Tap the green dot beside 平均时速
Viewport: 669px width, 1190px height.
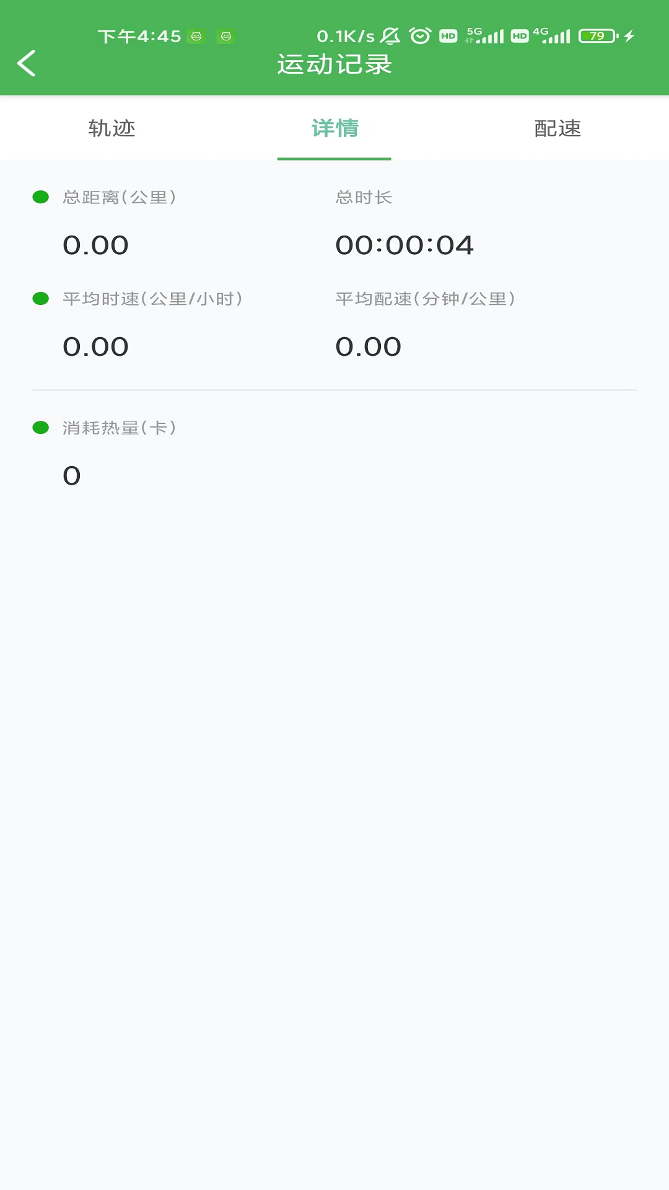(x=41, y=299)
